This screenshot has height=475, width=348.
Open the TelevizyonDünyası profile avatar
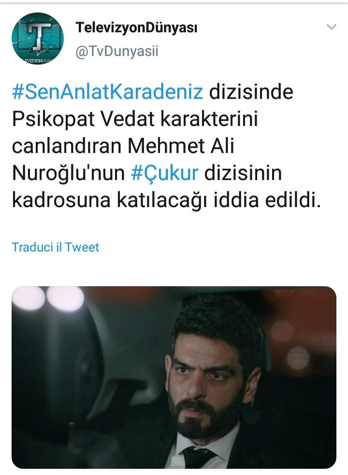click(x=38, y=38)
